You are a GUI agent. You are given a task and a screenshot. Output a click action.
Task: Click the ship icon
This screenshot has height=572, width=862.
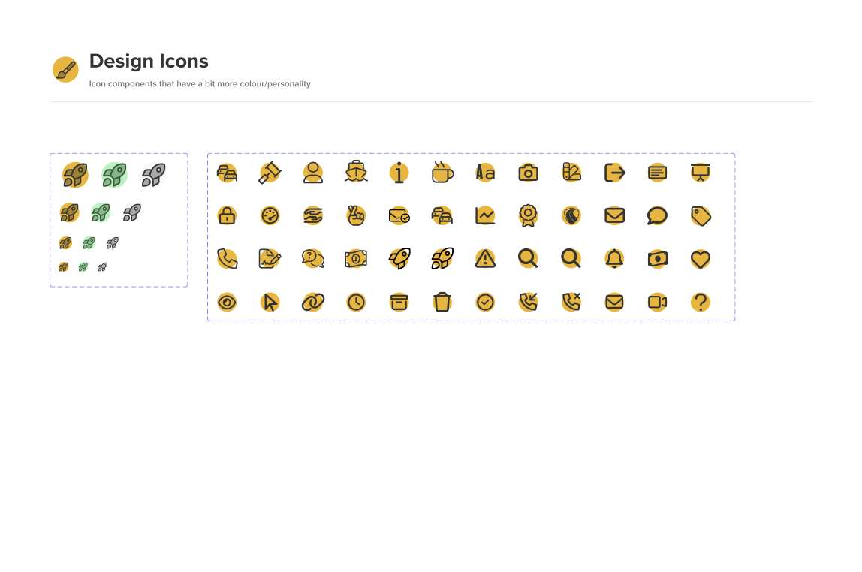(356, 173)
